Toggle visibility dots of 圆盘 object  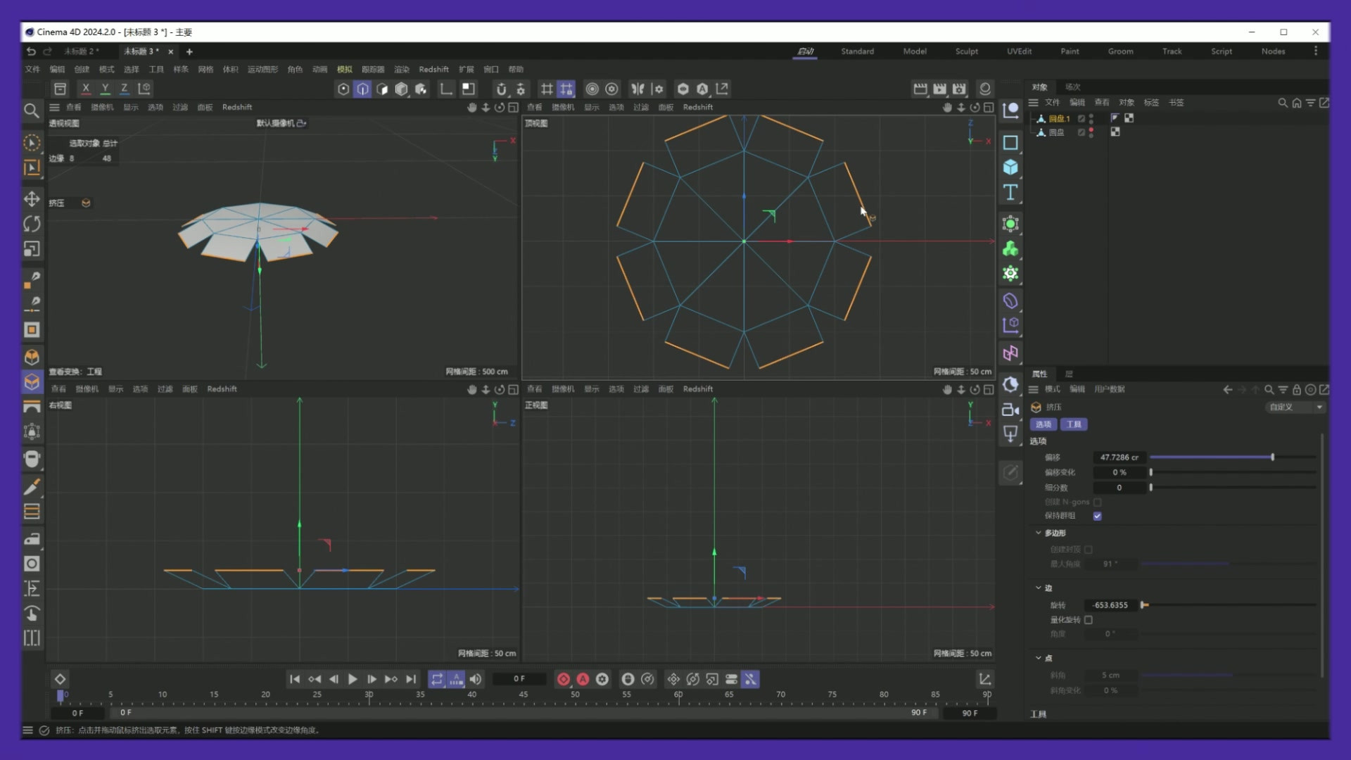point(1091,132)
